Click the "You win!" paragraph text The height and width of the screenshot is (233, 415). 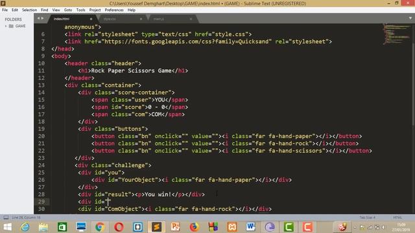coord(158,194)
